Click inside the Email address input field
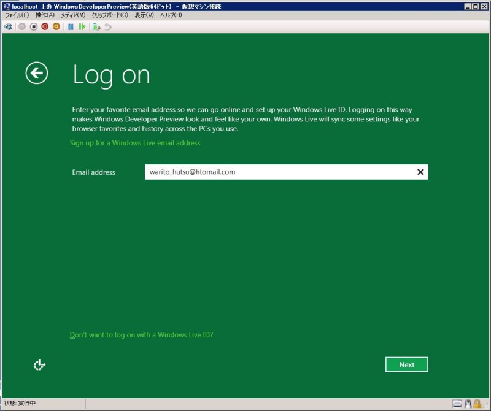 287,172
